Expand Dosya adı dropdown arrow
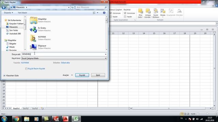218x122 pixels. [x=106, y=54]
